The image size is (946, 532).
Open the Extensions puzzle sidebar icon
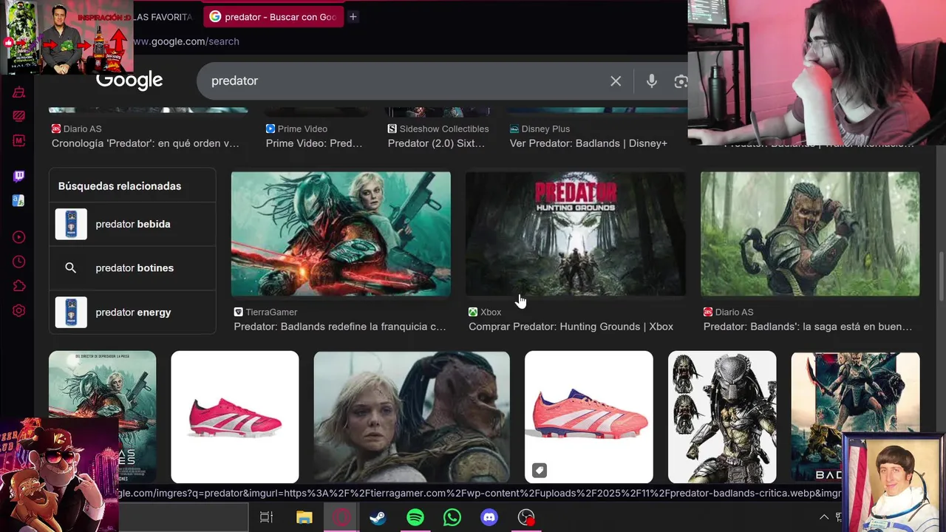point(19,286)
